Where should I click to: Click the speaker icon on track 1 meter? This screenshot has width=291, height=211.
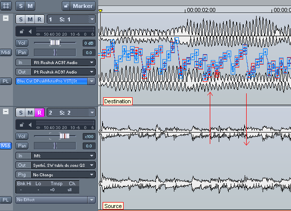(x=30, y=32)
